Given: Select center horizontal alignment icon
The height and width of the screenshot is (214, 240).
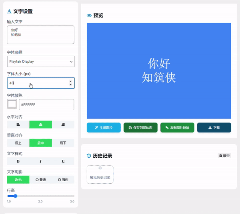Looking at the screenshot, I should (40, 125).
